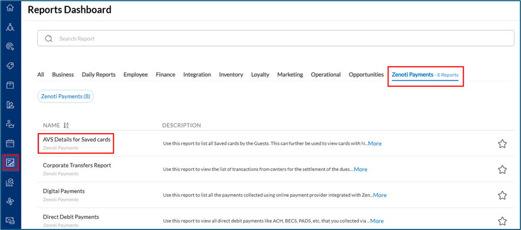Star the Corporate Transfers Report
521x230 pixels.
pos(502,169)
